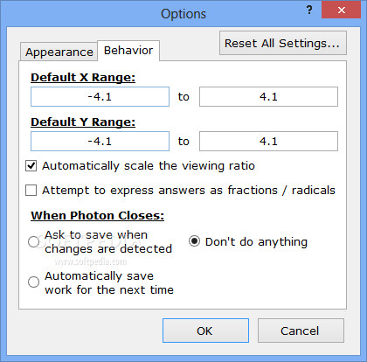The image size is (367, 362).
Task: Click the Default X Range heading
Action: (x=83, y=78)
